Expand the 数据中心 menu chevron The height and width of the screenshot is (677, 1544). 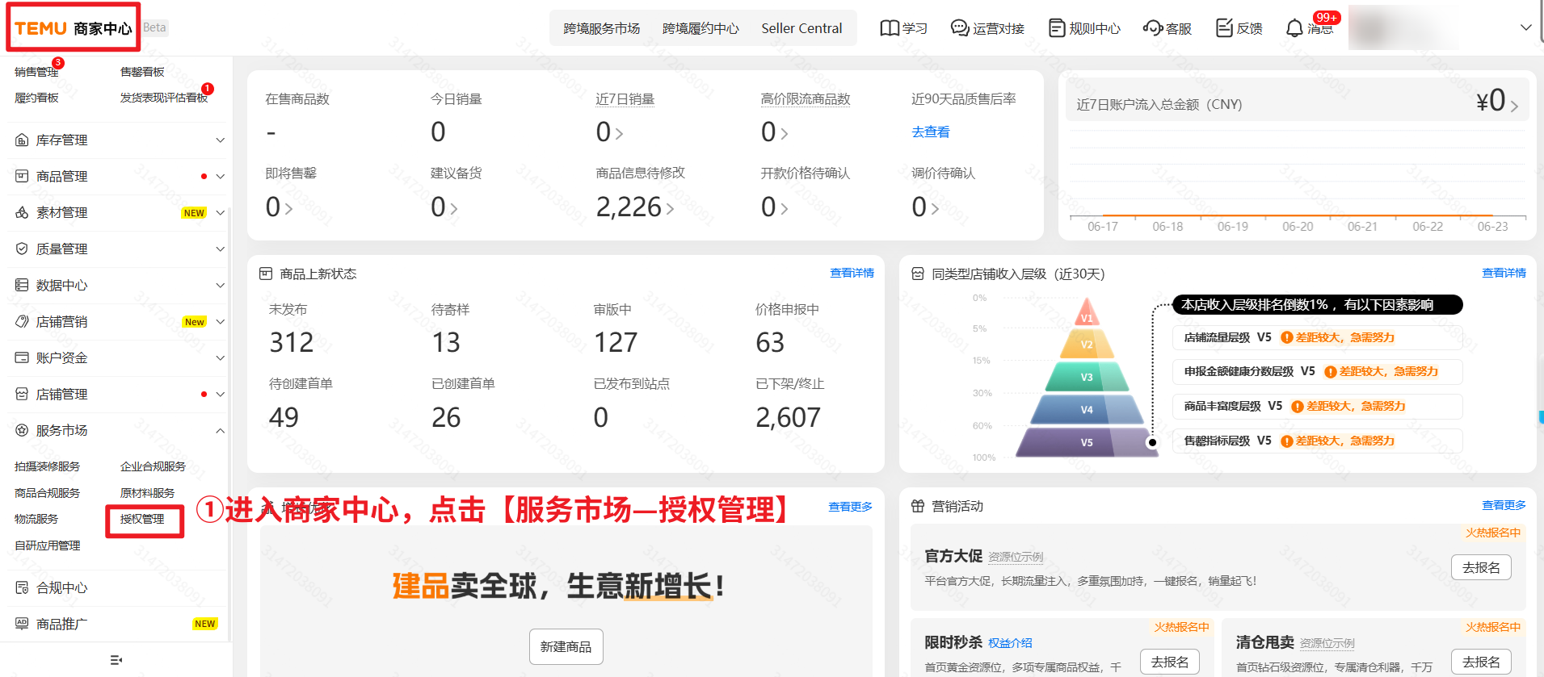point(220,285)
